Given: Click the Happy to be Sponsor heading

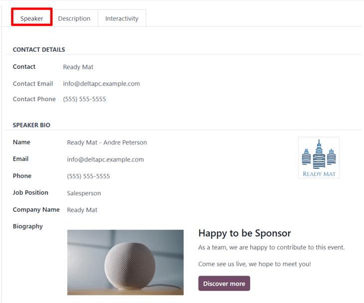Looking at the screenshot, I should coord(244,233).
